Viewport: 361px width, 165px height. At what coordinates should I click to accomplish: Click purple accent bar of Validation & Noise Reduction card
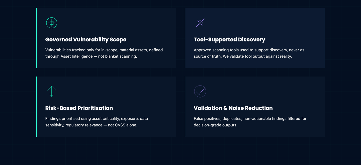pos(185,107)
